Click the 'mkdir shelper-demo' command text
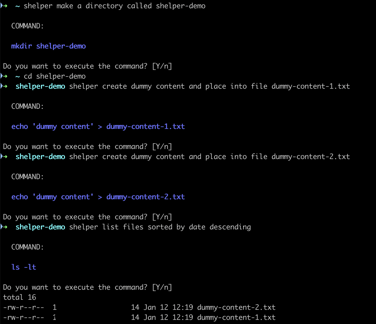This screenshot has width=376, height=324. (48, 46)
